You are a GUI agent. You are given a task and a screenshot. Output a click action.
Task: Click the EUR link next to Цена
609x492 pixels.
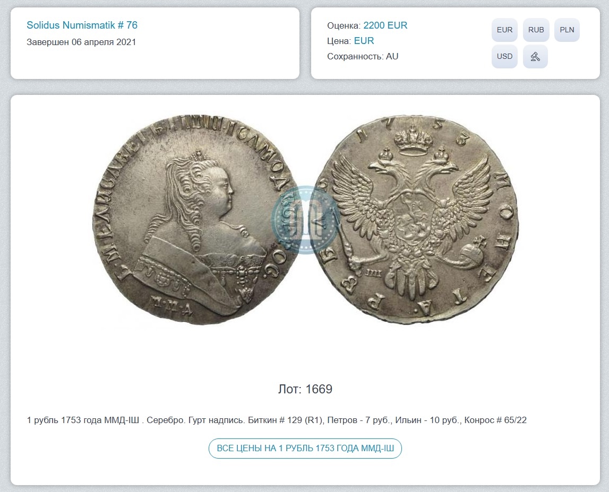[364, 41]
